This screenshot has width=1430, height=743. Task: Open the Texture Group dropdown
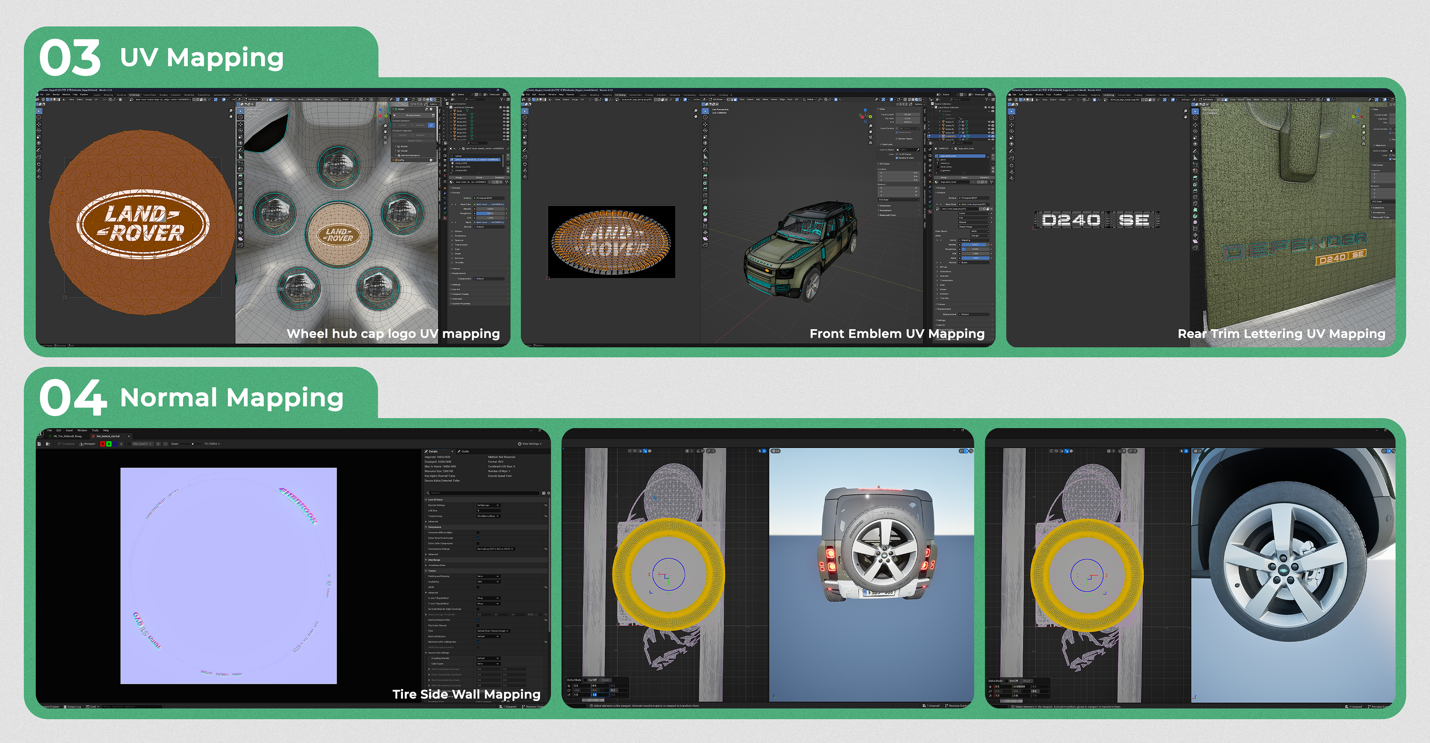point(489,516)
